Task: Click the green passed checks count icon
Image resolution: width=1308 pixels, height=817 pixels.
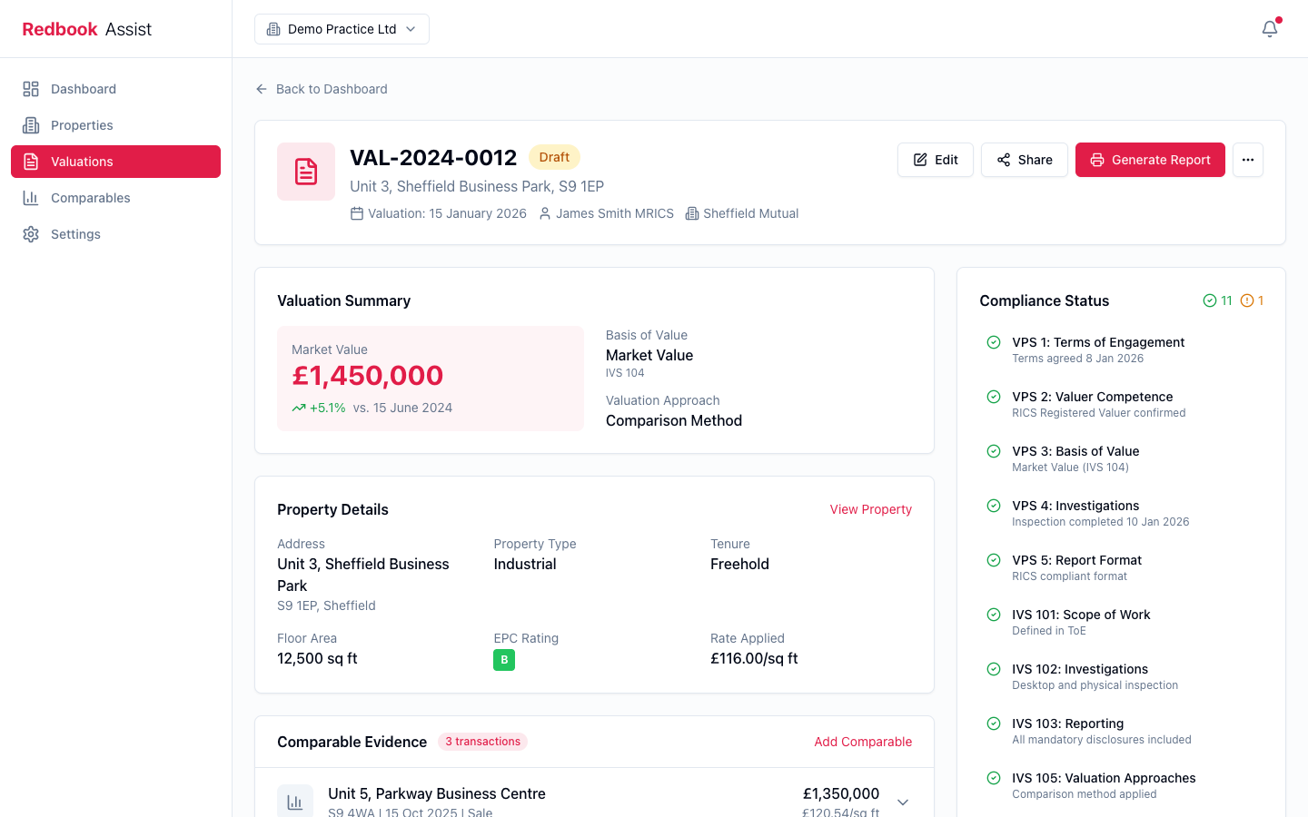Action: pos(1210,300)
